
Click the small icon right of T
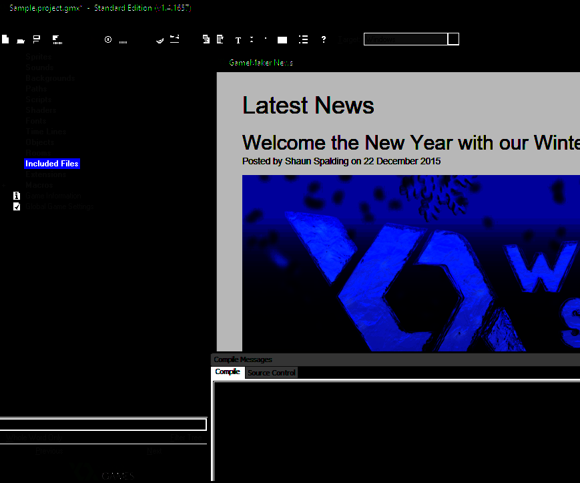coord(252,39)
